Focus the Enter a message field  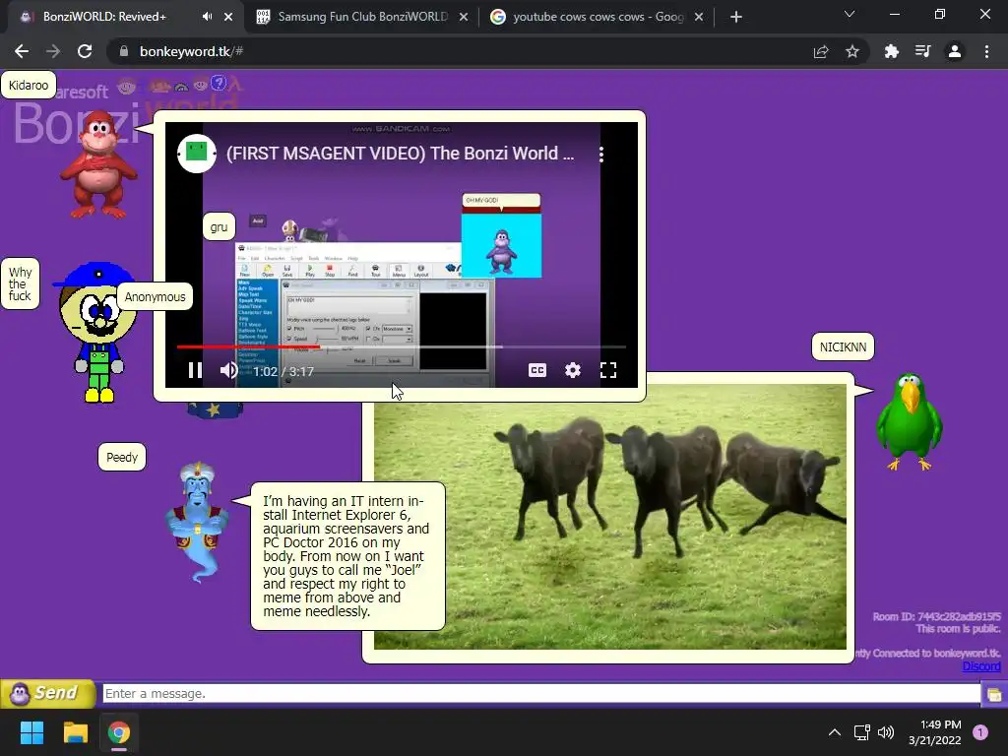[x=541, y=694]
